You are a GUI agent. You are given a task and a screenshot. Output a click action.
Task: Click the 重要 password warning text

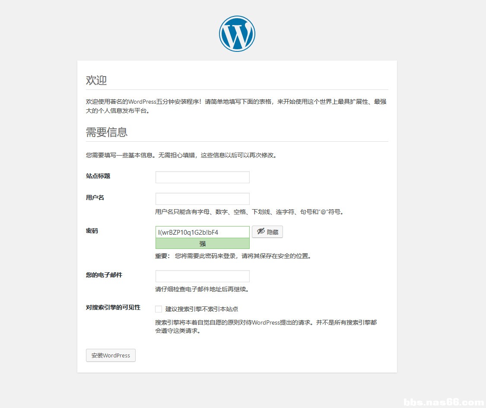tap(233, 256)
